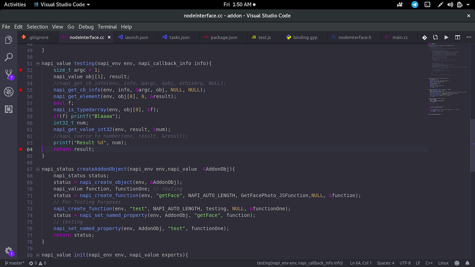Open the More Actions ellipsis menu
Viewport: 475px width, 267px height.
pyautogui.click(x=469, y=37)
